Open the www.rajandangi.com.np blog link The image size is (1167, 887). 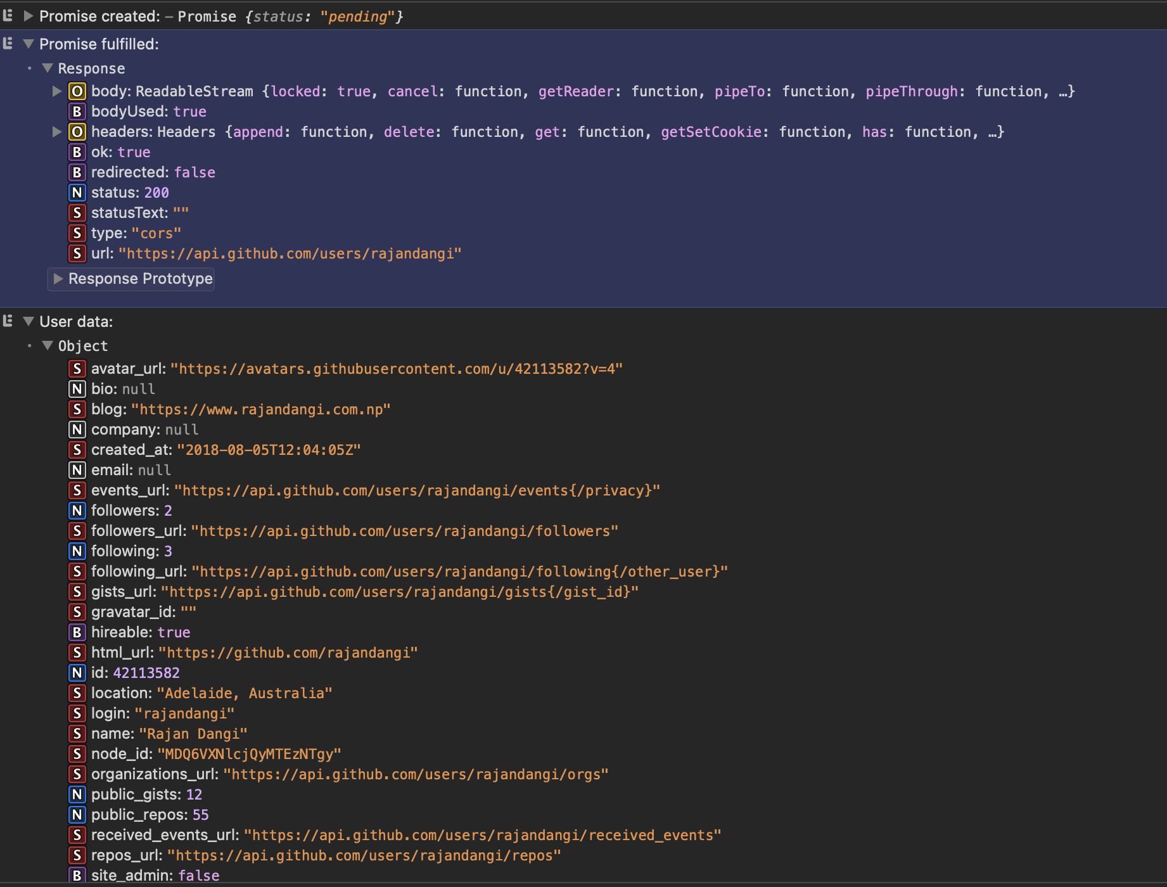pyautogui.click(x=261, y=409)
